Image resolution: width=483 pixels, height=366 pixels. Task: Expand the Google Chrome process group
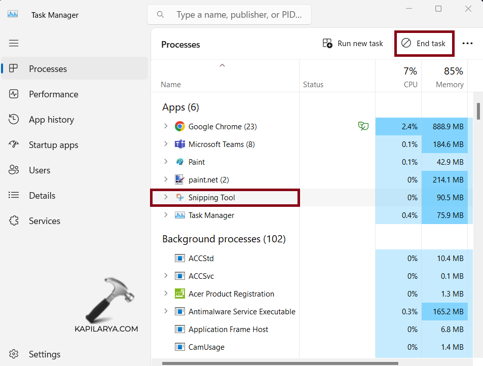tap(166, 126)
